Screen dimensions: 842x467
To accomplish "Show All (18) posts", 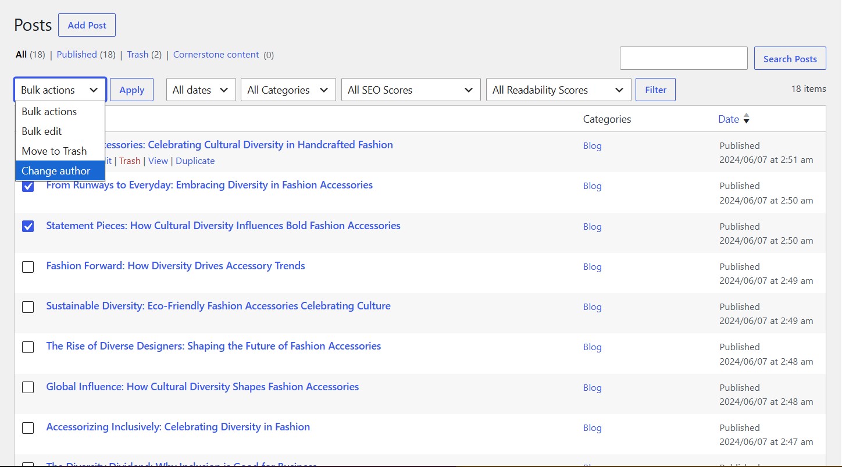I will coord(30,54).
